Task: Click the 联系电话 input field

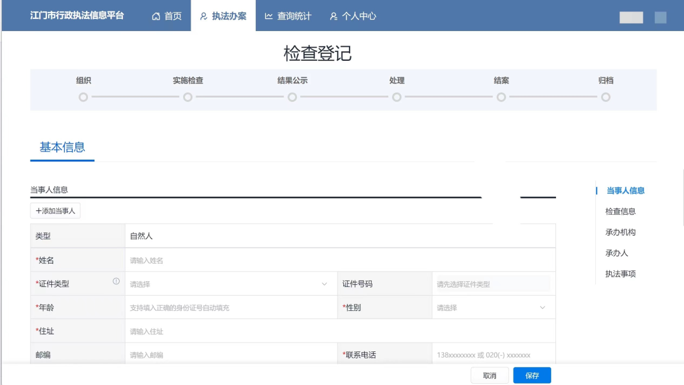Action: point(493,355)
